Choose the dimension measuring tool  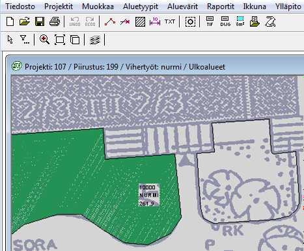coord(155,22)
